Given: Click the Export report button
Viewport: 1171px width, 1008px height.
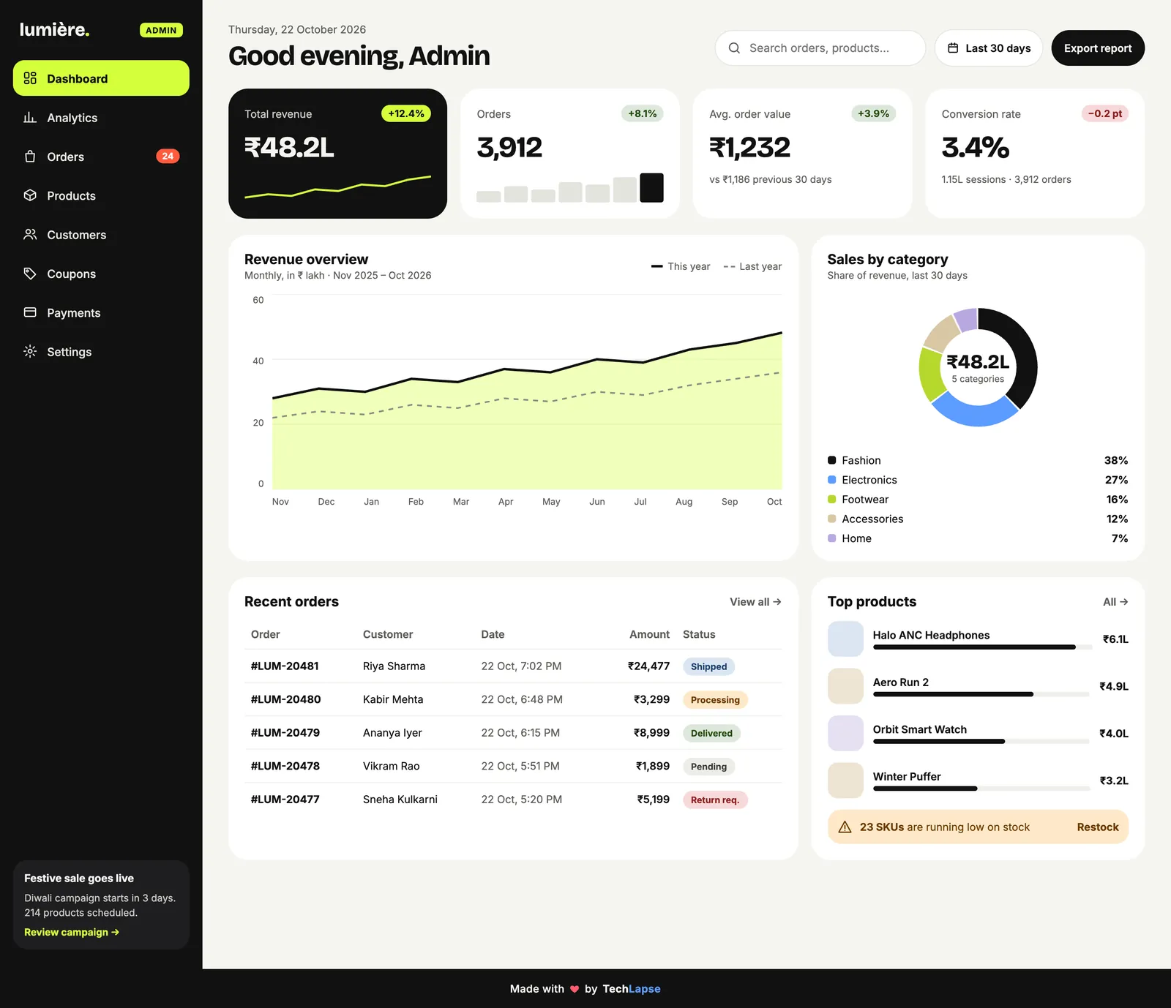Looking at the screenshot, I should click(x=1098, y=48).
